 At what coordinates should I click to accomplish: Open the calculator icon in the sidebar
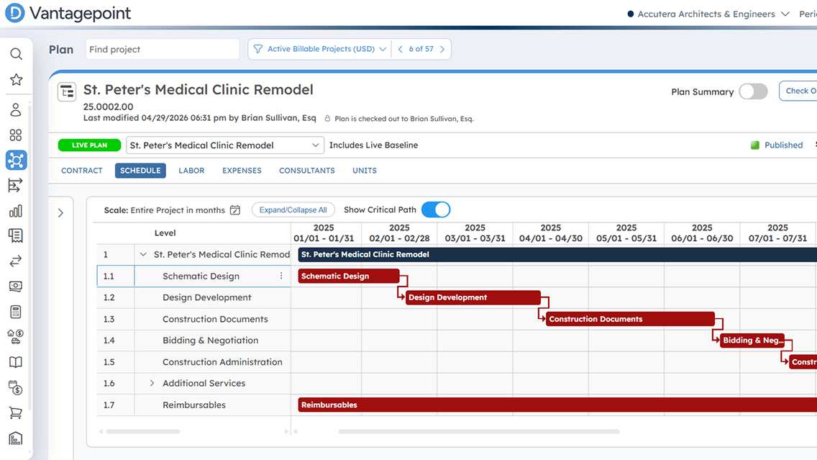click(16, 312)
